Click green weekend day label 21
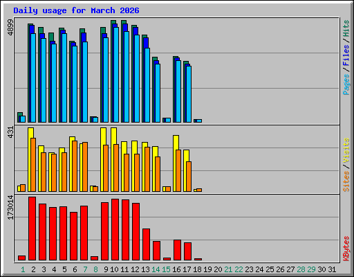The width and height of the screenshot is (354, 277). 228,269
